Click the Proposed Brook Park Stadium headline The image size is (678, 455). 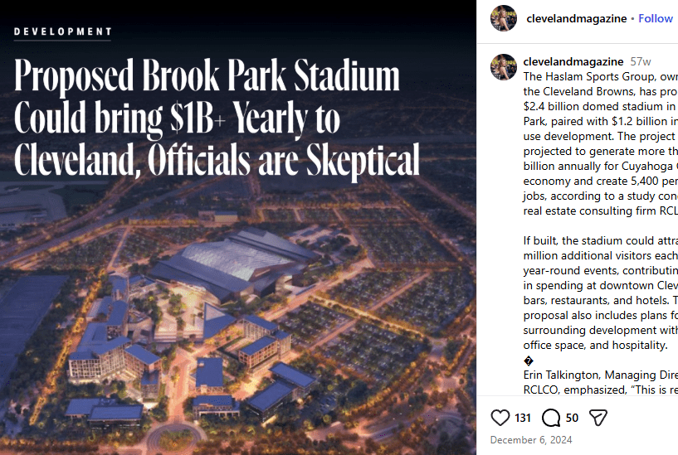tap(207, 78)
